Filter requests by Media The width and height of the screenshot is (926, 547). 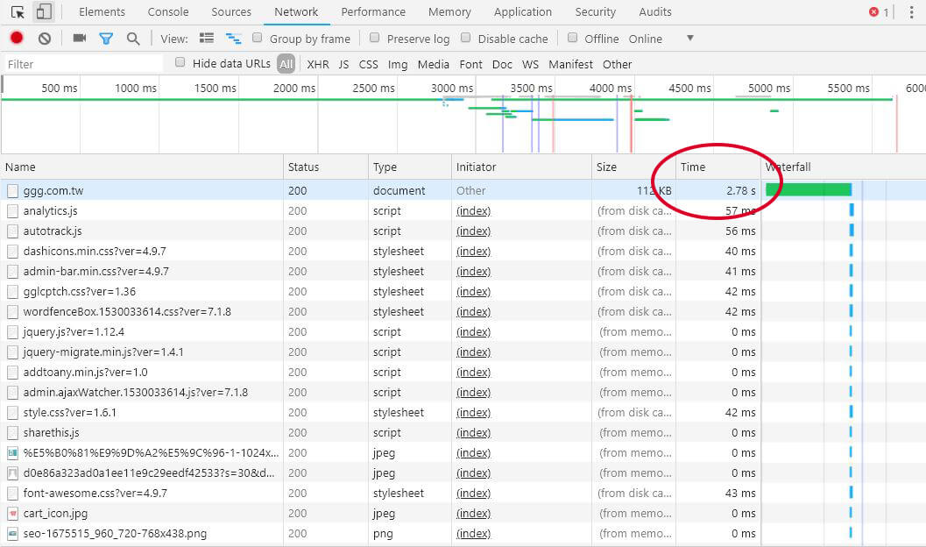click(434, 64)
